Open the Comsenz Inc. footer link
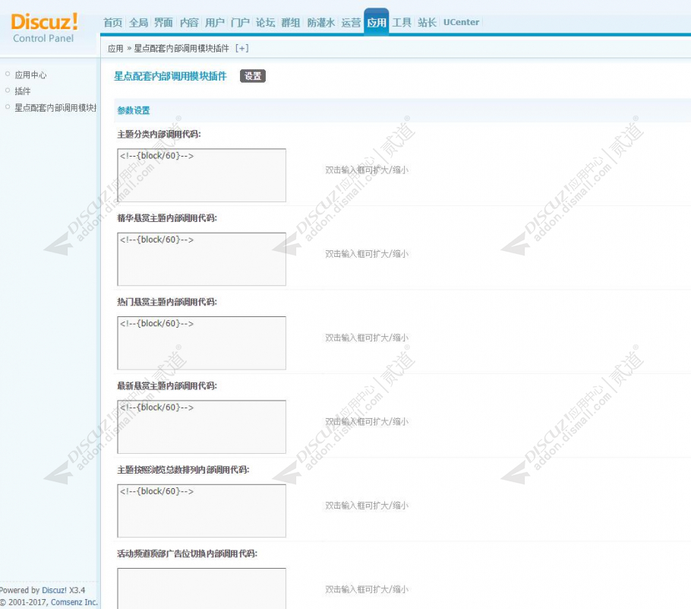Viewport: 691px width, 609px height. (74, 602)
